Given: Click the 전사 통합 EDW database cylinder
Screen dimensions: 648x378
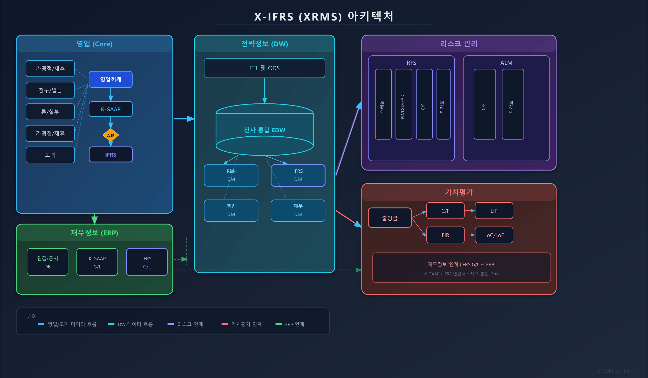Looking at the screenshot, I should coord(264,130).
